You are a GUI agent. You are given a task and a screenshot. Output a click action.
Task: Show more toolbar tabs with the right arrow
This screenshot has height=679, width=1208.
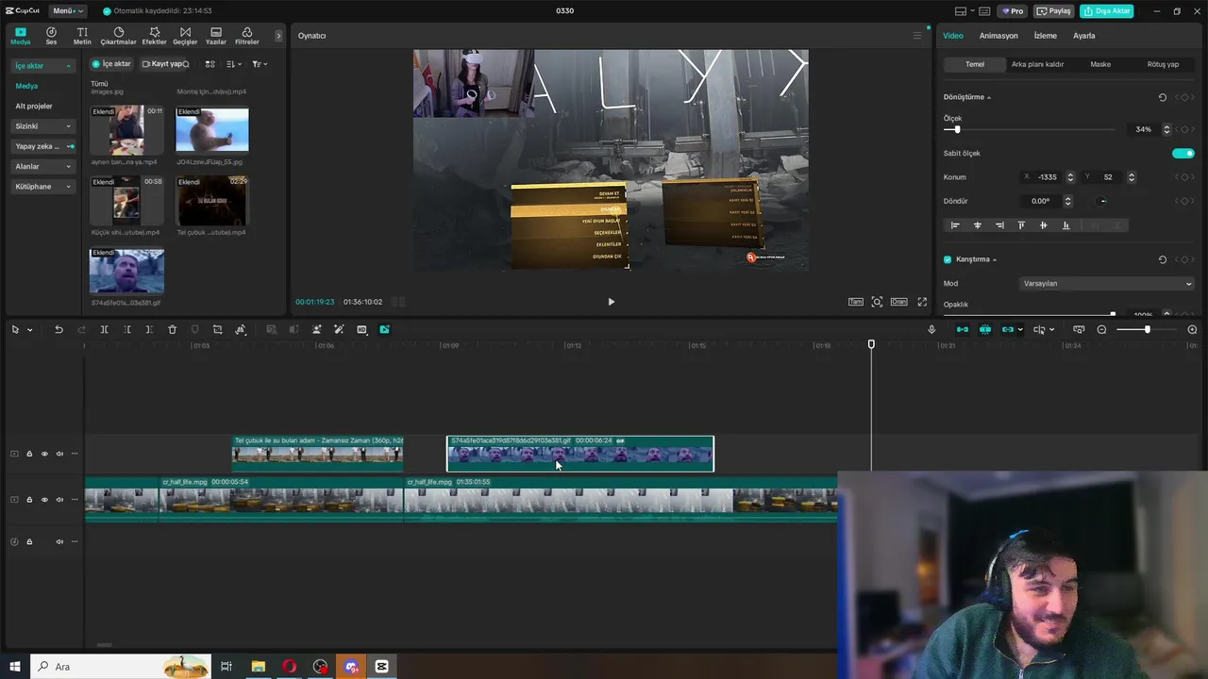278,36
